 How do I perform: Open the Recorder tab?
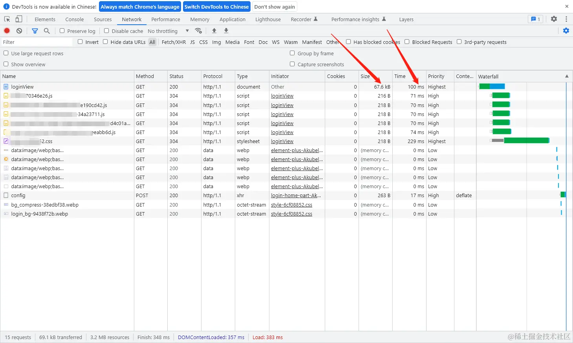[304, 19]
